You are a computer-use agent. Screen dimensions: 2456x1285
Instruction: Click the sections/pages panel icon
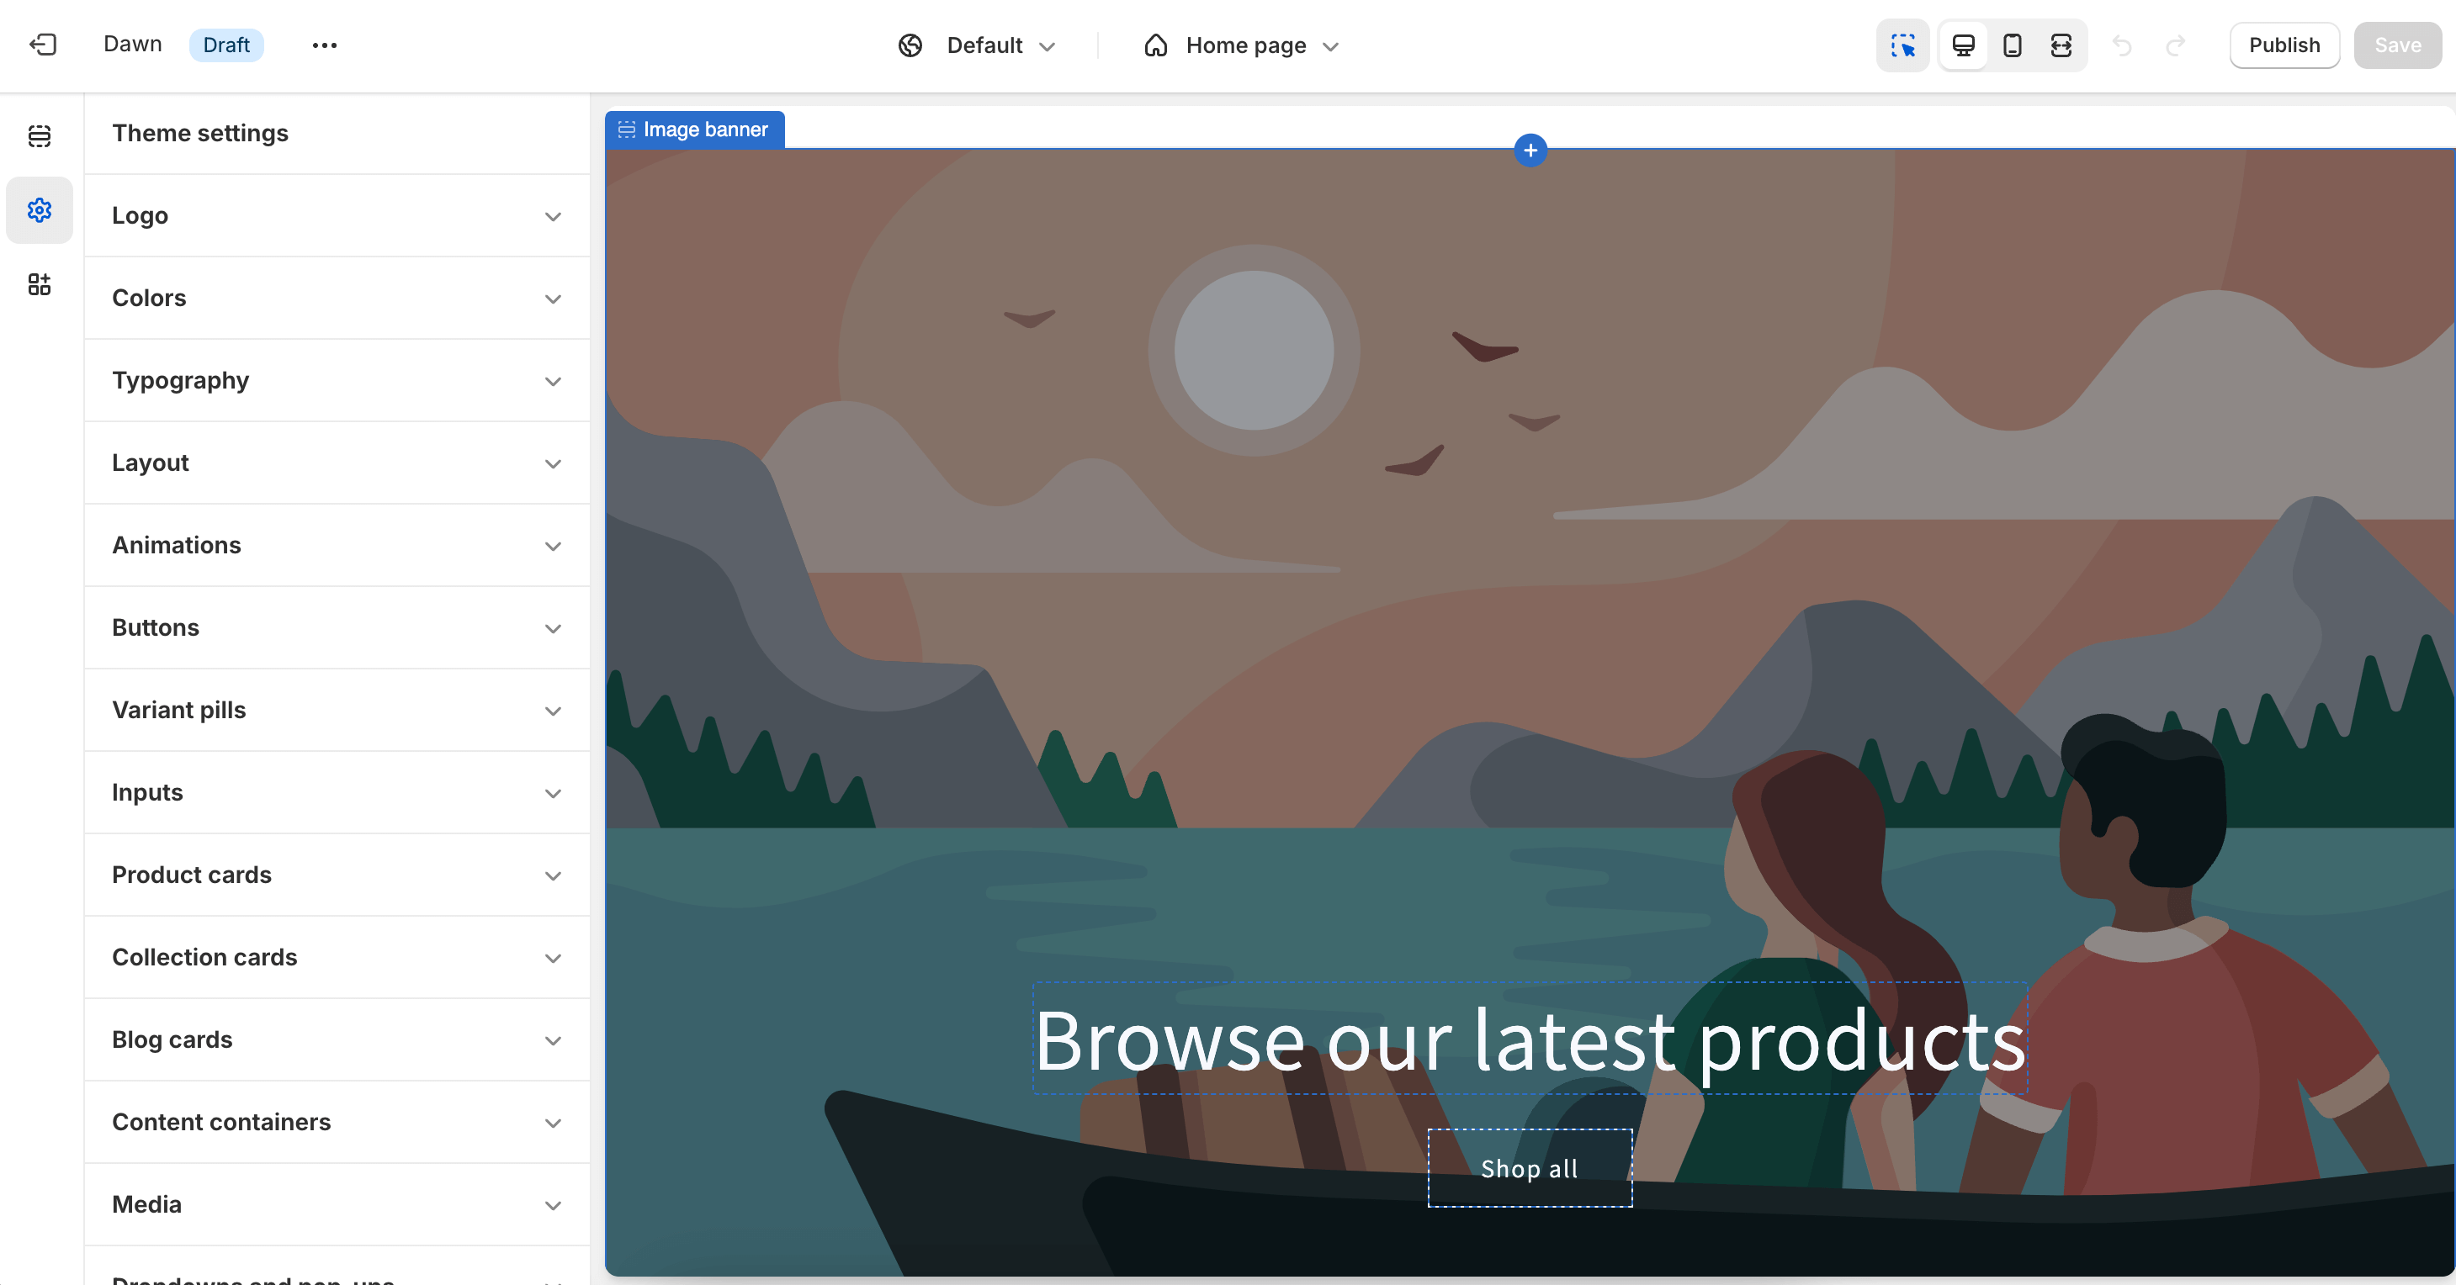40,138
